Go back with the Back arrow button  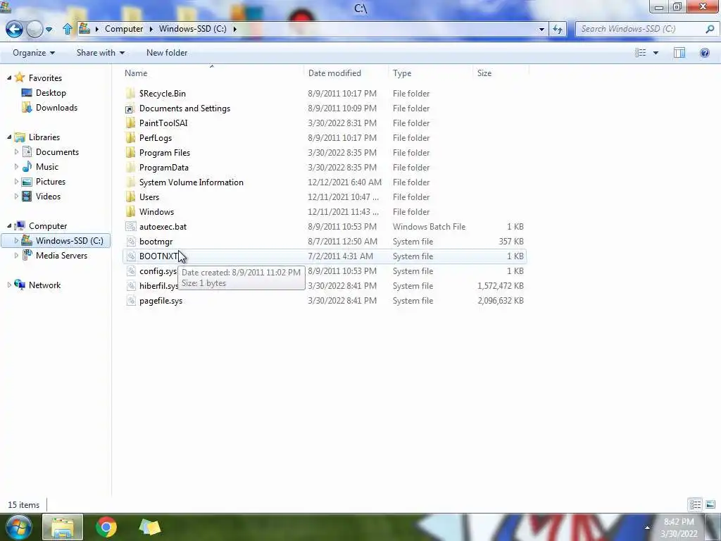pyautogui.click(x=14, y=29)
